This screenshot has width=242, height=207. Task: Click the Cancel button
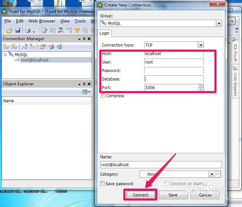[205, 195]
